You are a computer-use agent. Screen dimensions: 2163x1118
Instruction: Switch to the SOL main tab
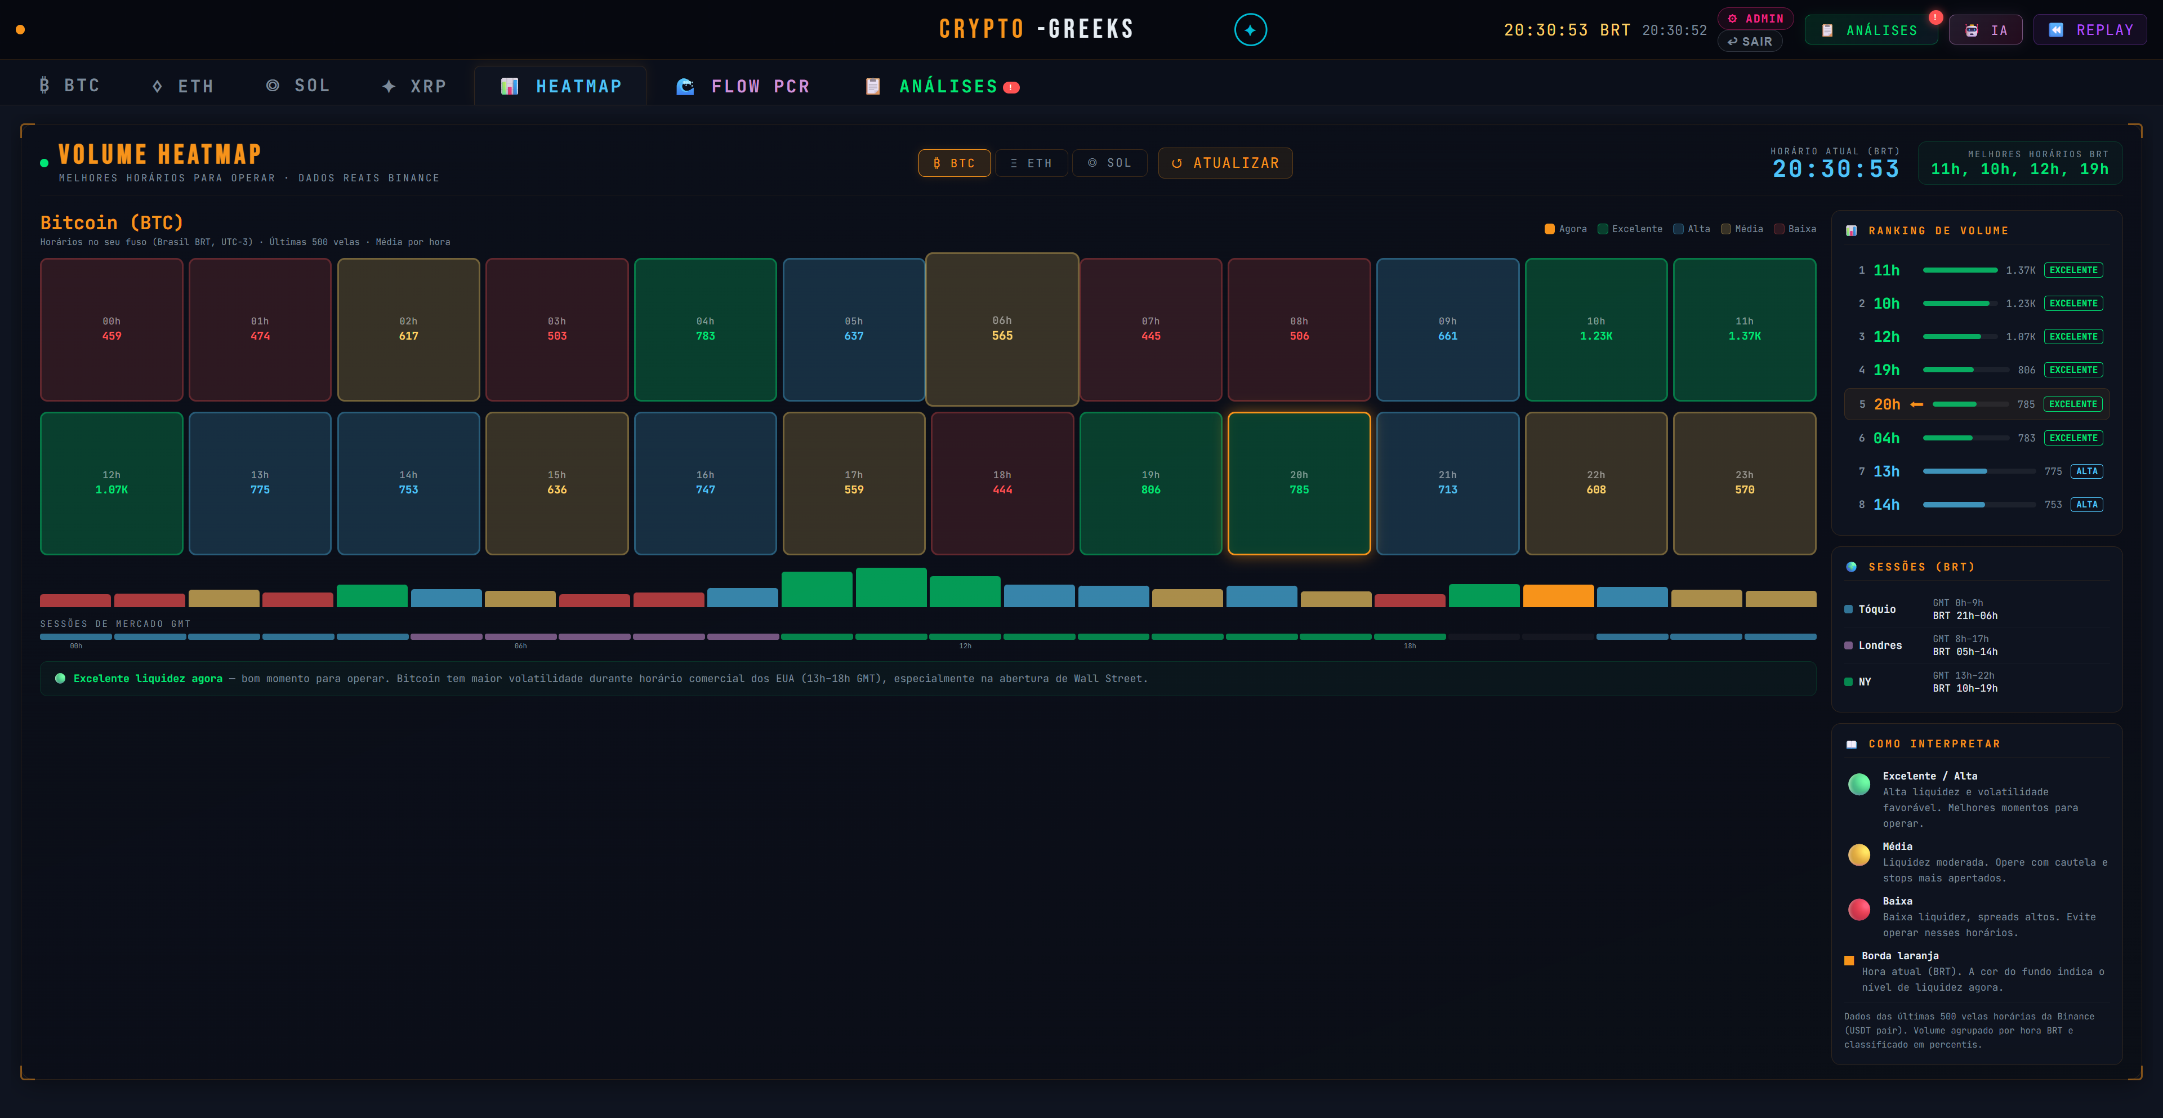click(298, 86)
